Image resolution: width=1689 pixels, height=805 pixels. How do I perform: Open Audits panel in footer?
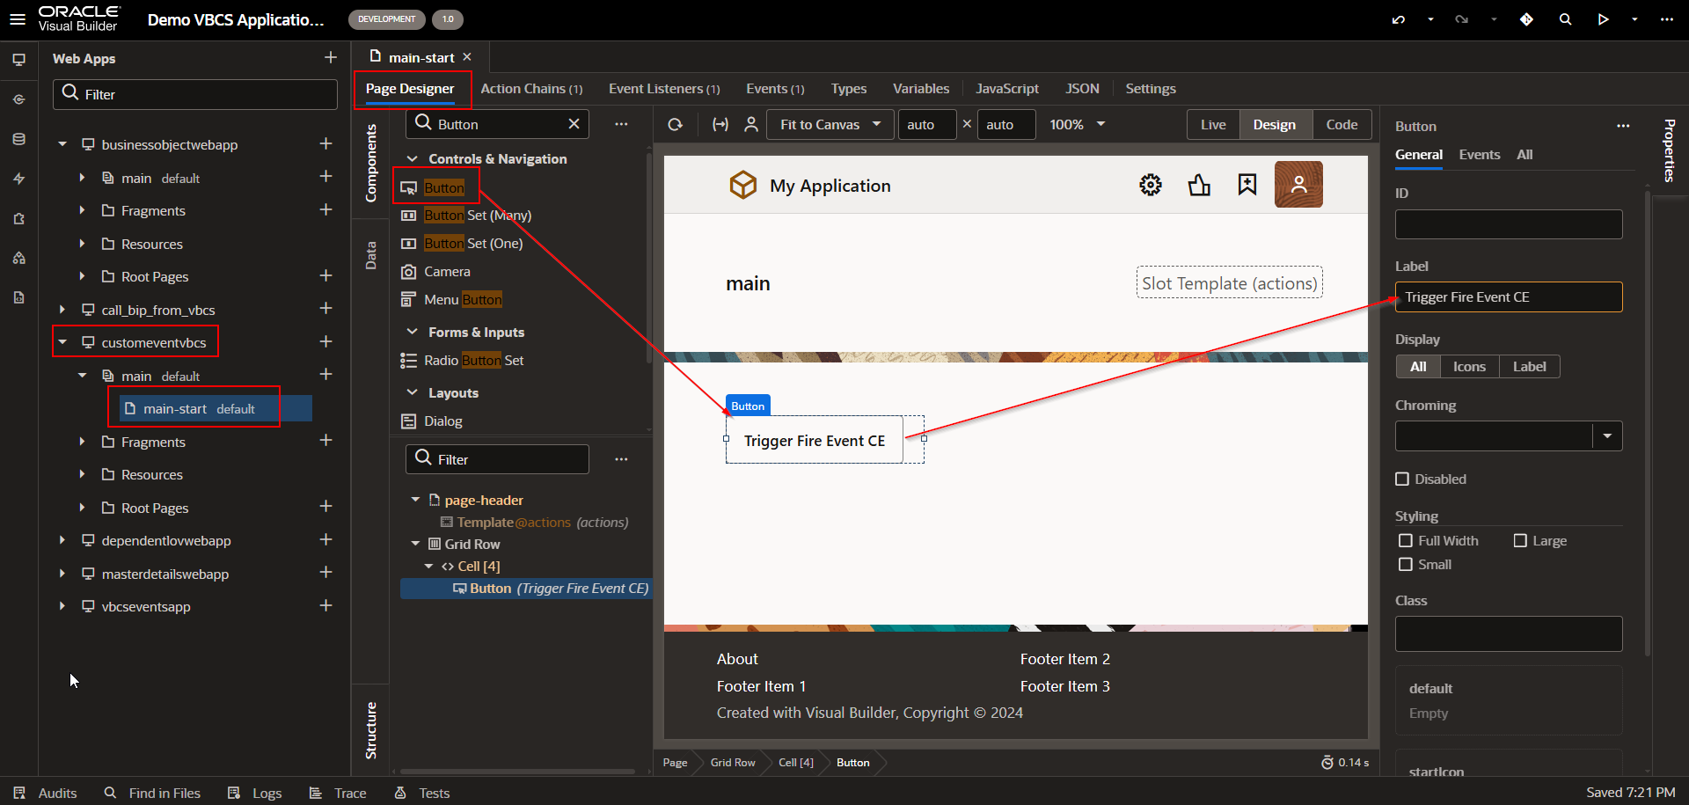tap(46, 793)
